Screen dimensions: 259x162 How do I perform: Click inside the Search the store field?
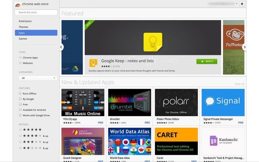(36, 12)
